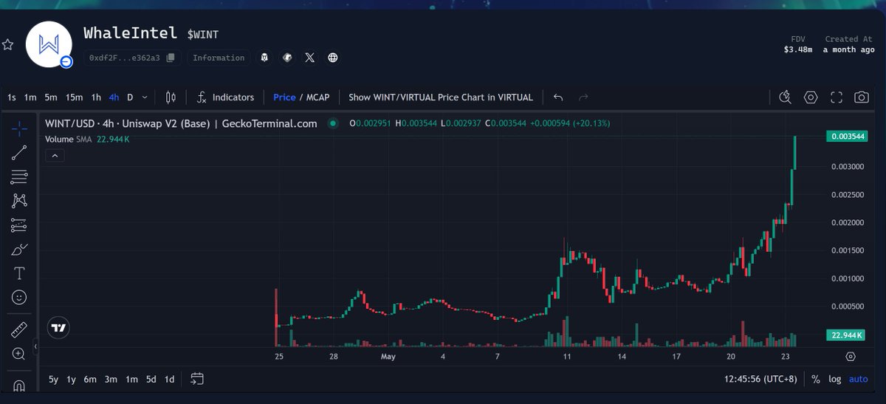Select the Fibonacci retracement tool
This screenshot has width=886, height=404.
tap(19, 177)
